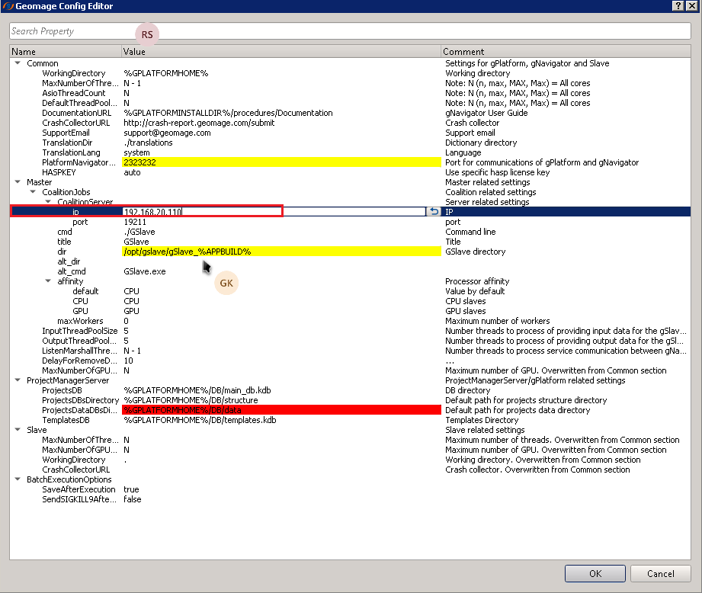Select the AsioThreadCount row
The height and width of the screenshot is (593, 702).
coord(350,93)
